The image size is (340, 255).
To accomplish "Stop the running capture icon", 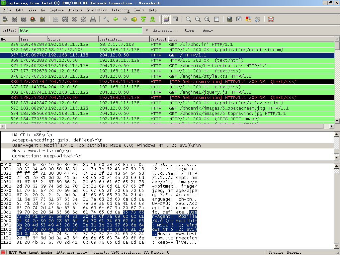I will coord(33,19).
